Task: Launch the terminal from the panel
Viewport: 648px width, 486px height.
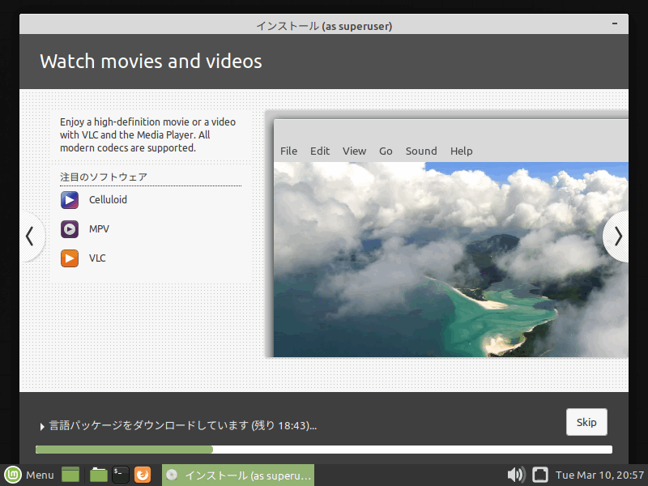Action: tap(121, 475)
